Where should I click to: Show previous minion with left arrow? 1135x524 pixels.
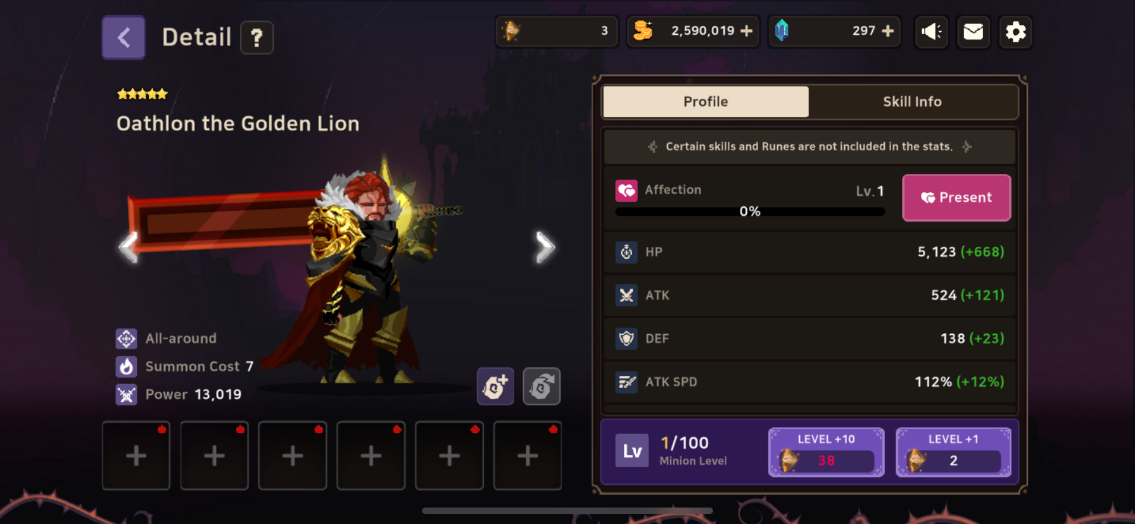pyautogui.click(x=129, y=247)
